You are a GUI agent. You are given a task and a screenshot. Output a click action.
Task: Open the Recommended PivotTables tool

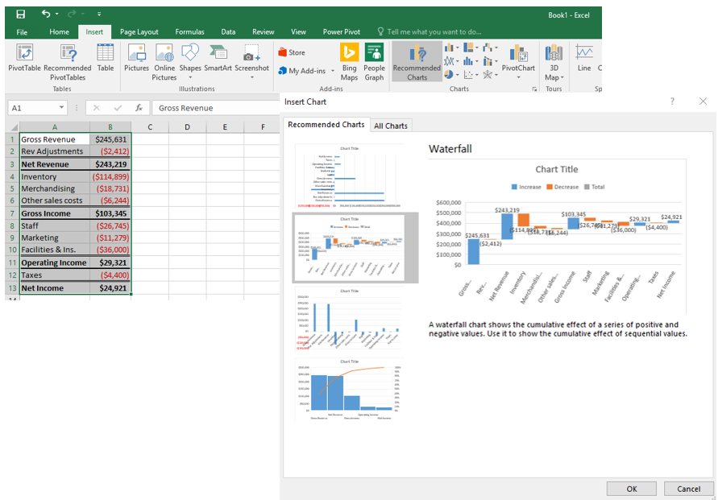[68, 60]
